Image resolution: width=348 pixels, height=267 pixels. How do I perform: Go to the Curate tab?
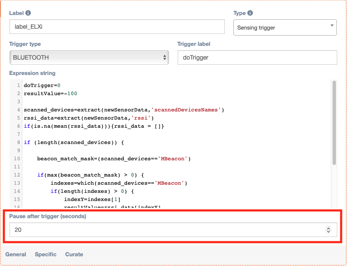[x=74, y=254]
